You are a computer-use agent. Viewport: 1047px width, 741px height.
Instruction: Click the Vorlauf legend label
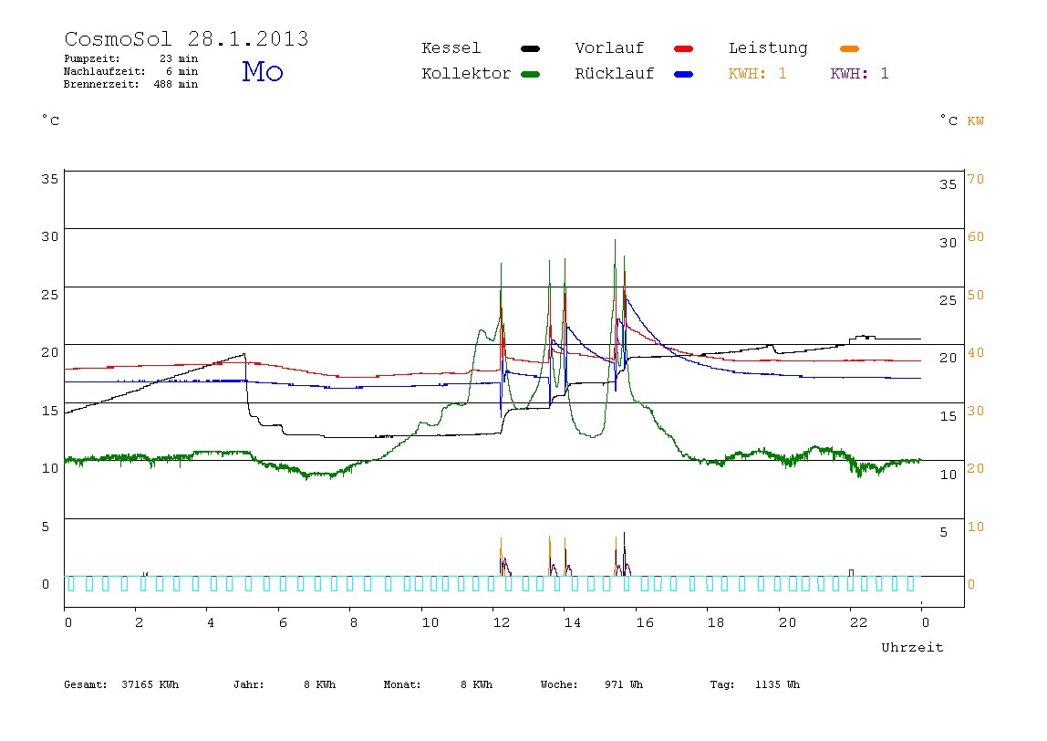click(x=609, y=48)
